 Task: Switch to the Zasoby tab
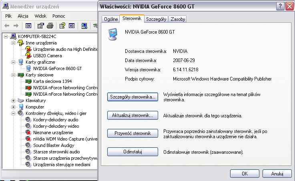[178, 19]
